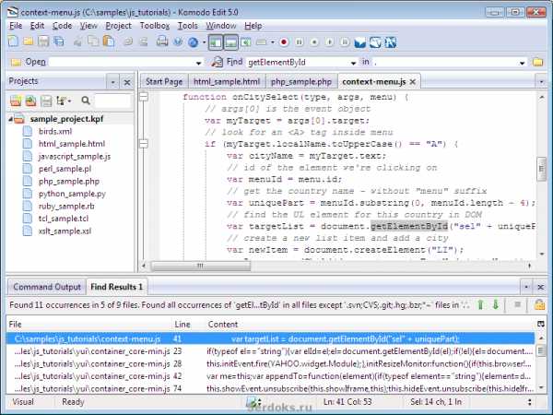Expand the 'in' directory dropdown arrow
The height and width of the screenshot is (415, 553).
[522, 63]
